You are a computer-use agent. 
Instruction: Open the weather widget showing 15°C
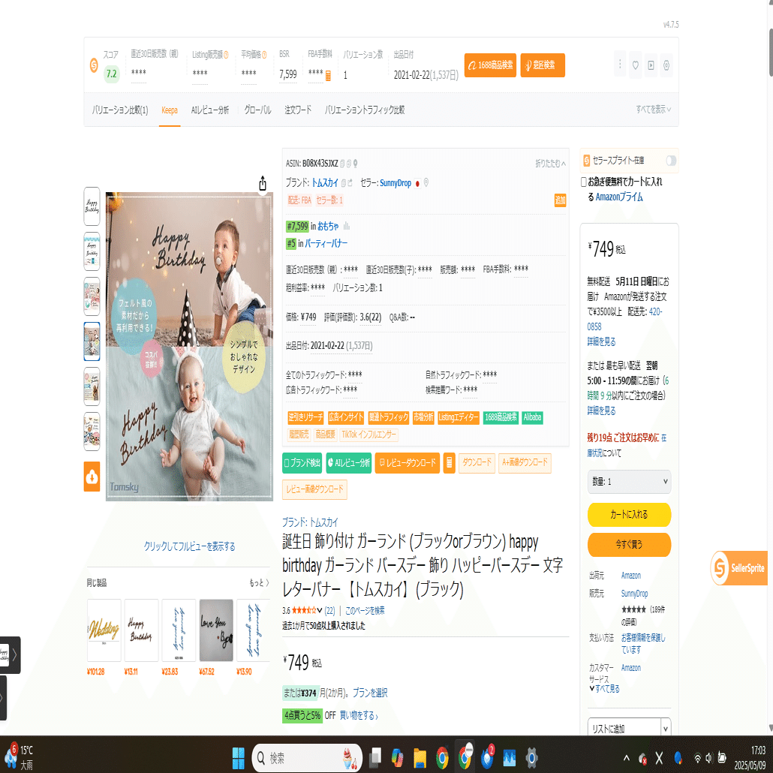point(18,757)
